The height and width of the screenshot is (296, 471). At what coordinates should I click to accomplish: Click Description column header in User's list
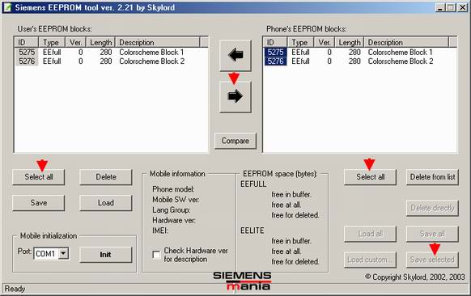(157, 42)
